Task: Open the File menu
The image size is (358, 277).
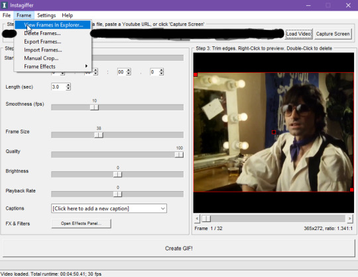Action: coord(7,15)
